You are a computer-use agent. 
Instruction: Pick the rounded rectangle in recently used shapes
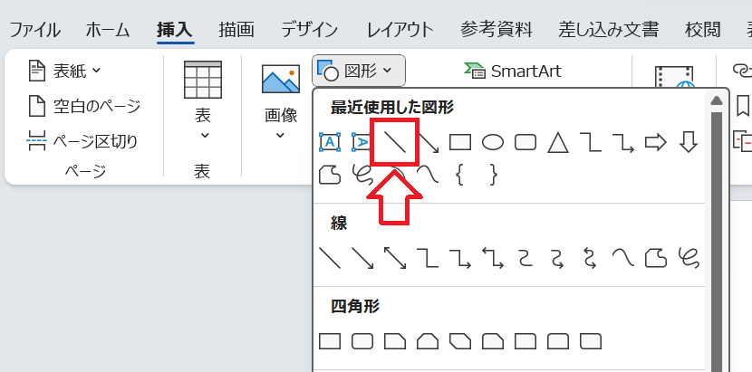click(x=525, y=142)
